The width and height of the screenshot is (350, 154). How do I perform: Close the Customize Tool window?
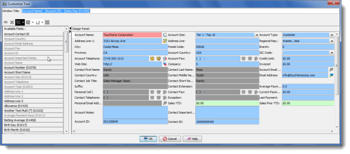point(333,3)
